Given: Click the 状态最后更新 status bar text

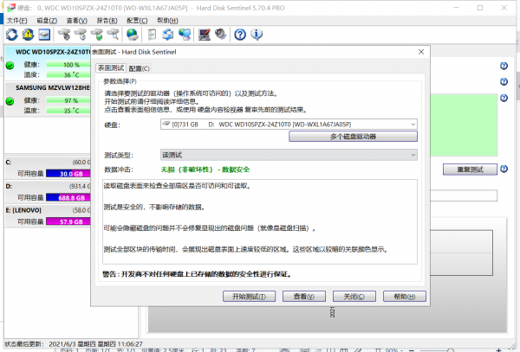Looking at the screenshot, I should [x=74, y=344].
